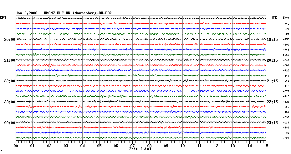Click minute tick label 04

pos(83,146)
